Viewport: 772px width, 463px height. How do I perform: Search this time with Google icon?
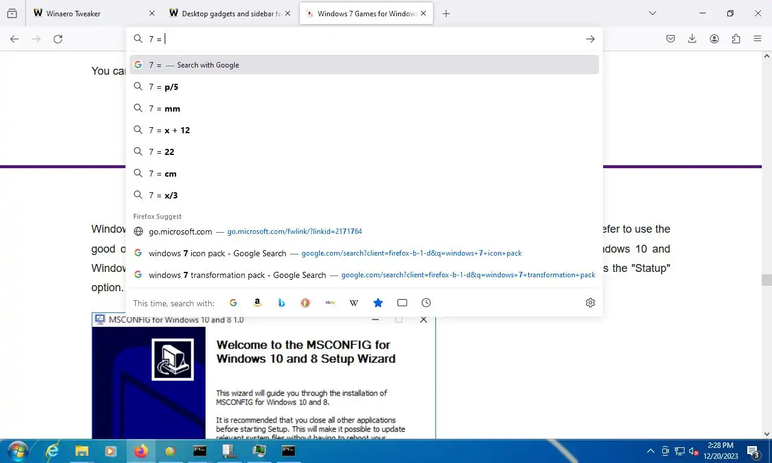click(x=233, y=303)
